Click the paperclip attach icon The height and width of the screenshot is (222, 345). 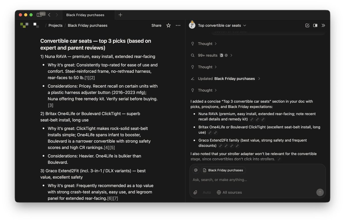point(195,192)
